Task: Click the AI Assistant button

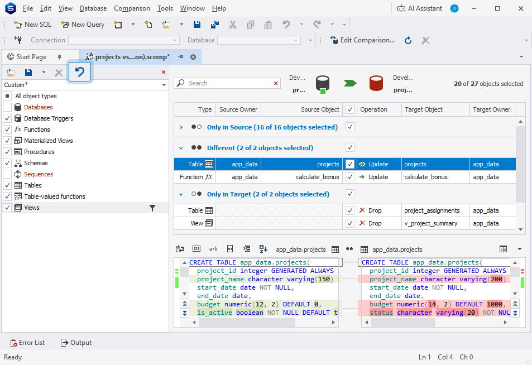Action: [420, 8]
